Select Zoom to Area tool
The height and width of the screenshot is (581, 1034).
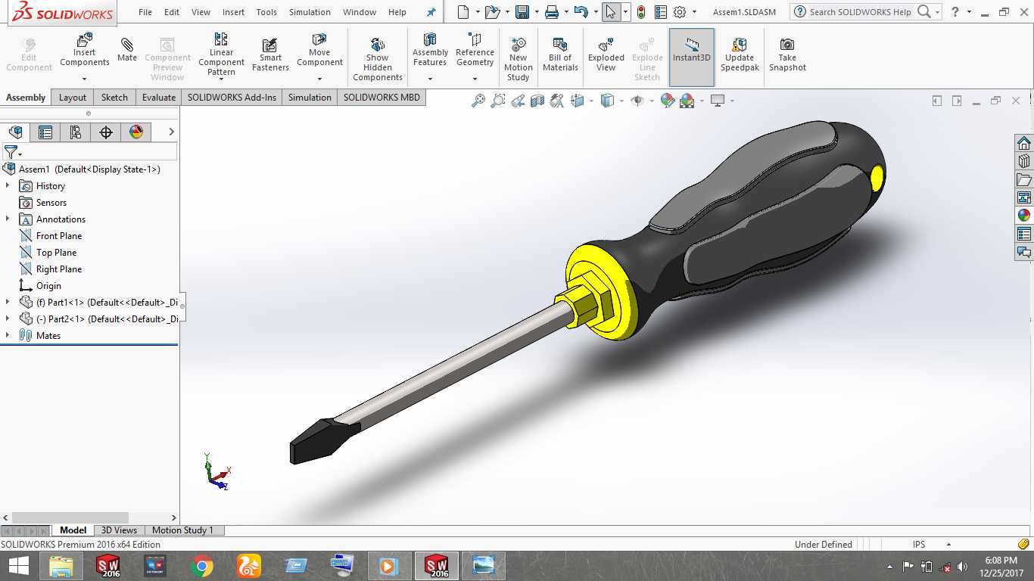tap(498, 101)
